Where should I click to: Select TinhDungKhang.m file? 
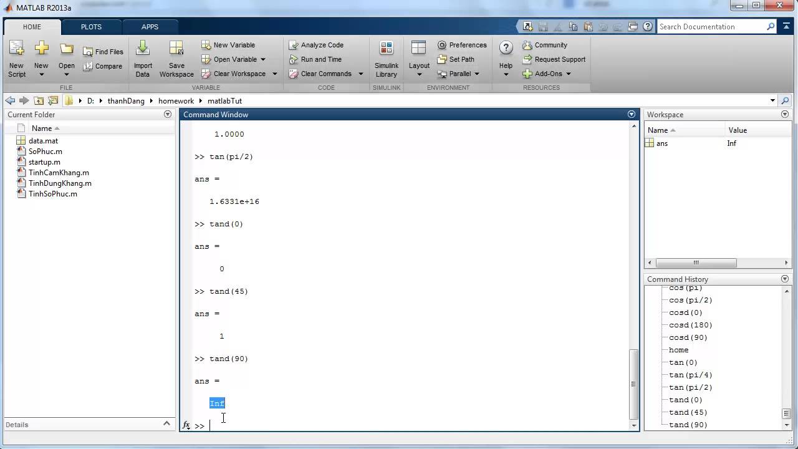pyautogui.click(x=60, y=183)
